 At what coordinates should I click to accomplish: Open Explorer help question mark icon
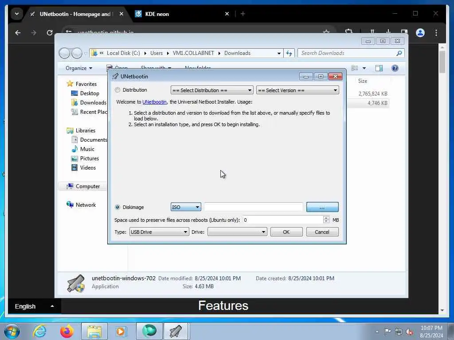(x=395, y=68)
